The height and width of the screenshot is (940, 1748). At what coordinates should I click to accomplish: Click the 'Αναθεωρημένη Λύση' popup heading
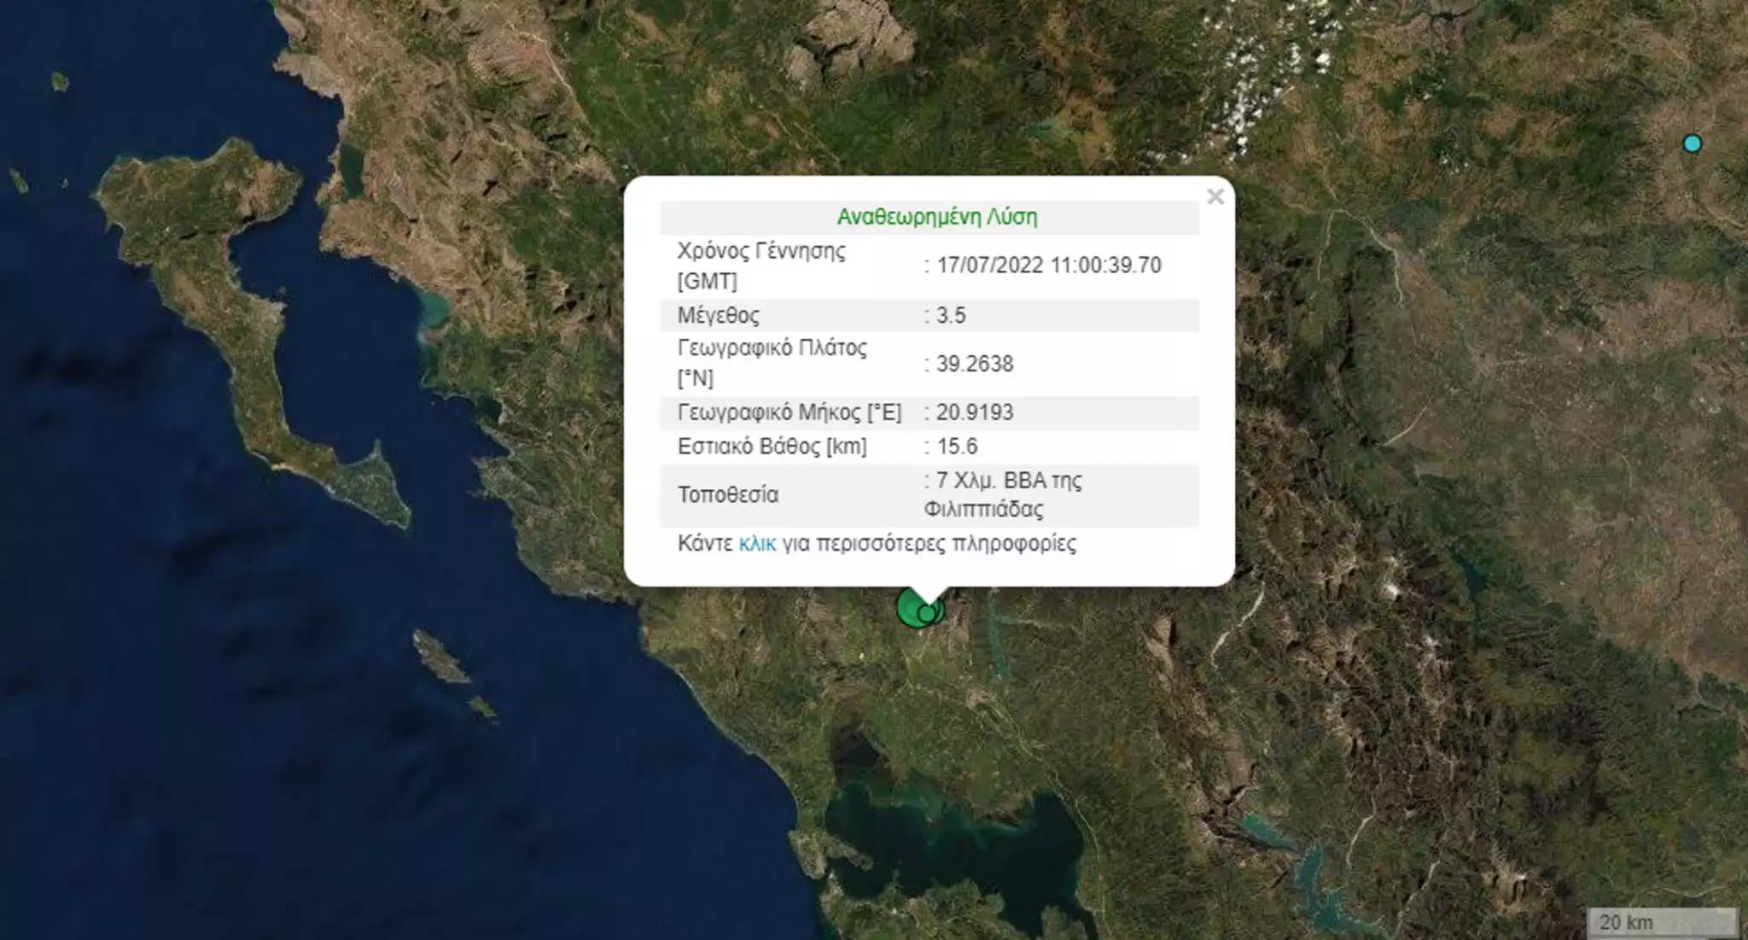tap(936, 217)
